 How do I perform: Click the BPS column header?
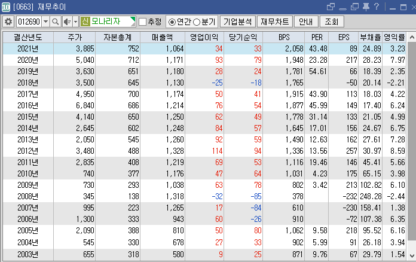click(x=284, y=37)
